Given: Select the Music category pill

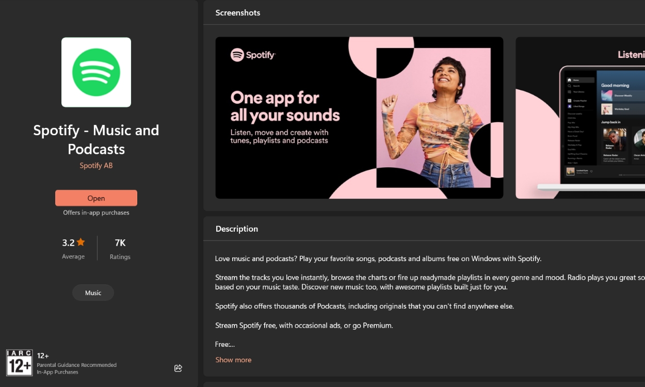Looking at the screenshot, I should click(x=93, y=293).
